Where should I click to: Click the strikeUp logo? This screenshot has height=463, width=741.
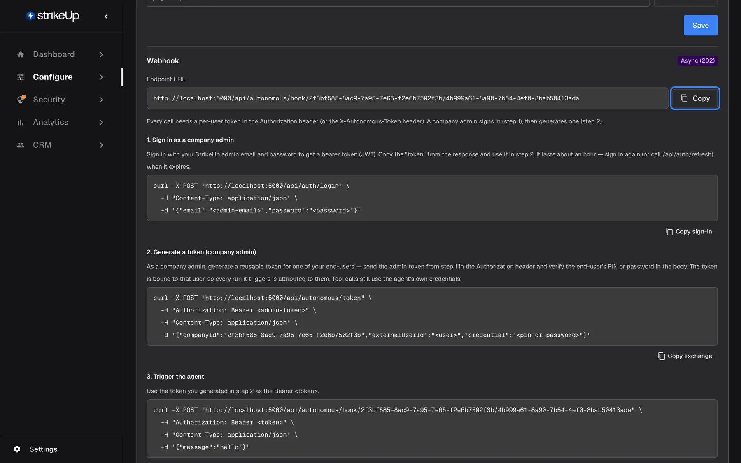[x=53, y=16]
